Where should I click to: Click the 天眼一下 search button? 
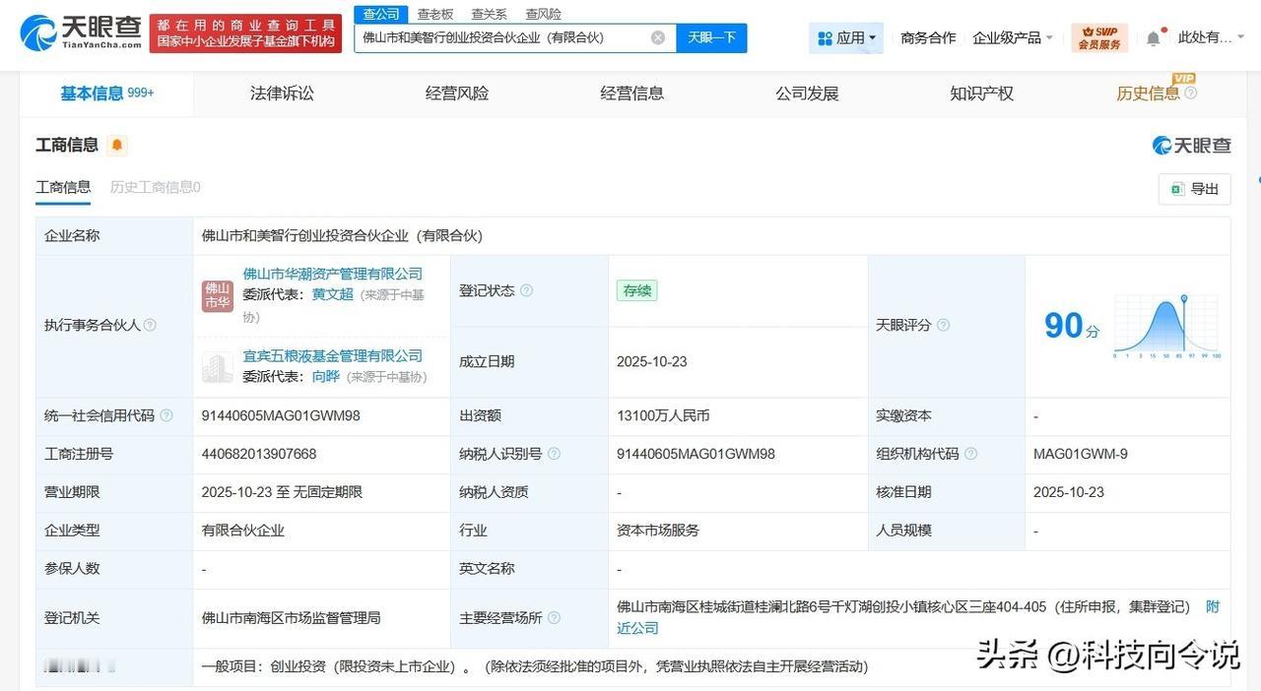(x=711, y=36)
